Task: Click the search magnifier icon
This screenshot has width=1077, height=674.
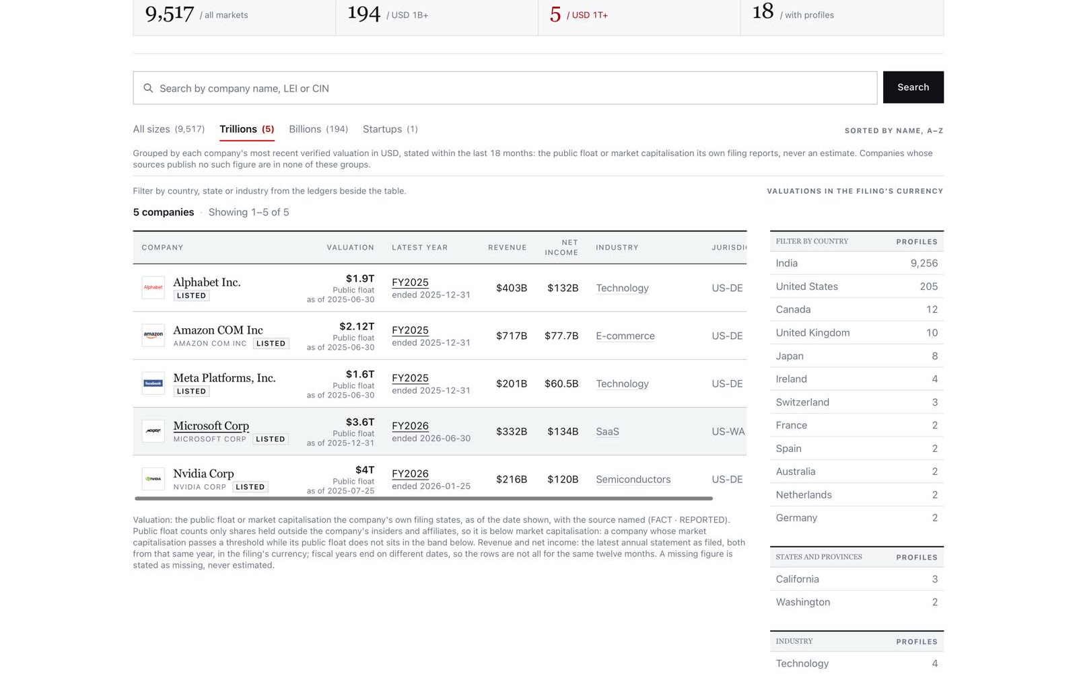Action: [x=148, y=88]
